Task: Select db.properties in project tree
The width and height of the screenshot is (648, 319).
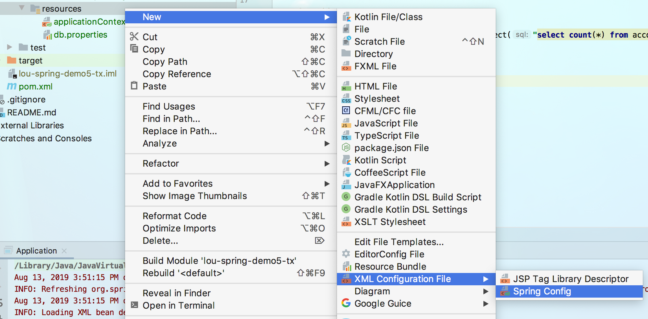Action: 80,35
